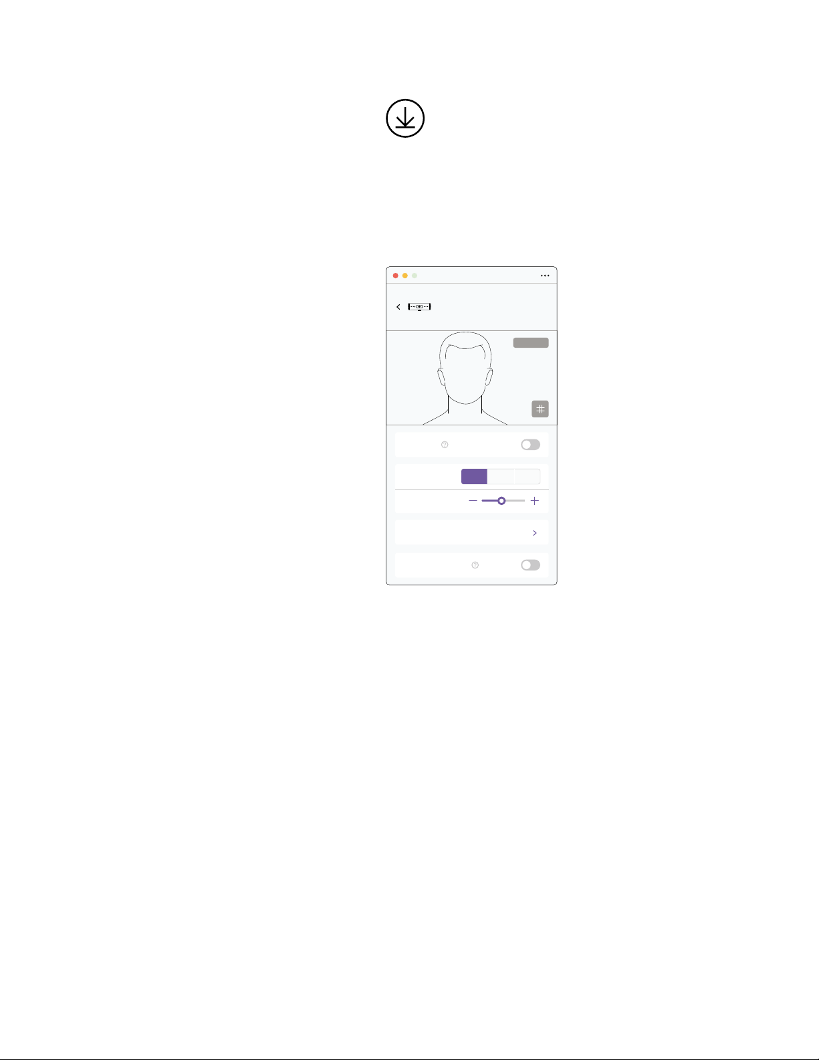Screen dimensions: 819x1060
Task: Click the circular download arrow icon
Action: coord(405,118)
